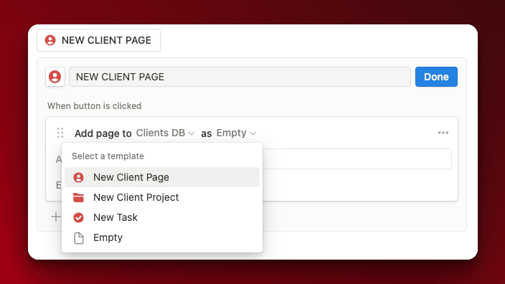The image size is (505, 284).
Task: Open the Clients DB database dropdown
Action: (165, 133)
